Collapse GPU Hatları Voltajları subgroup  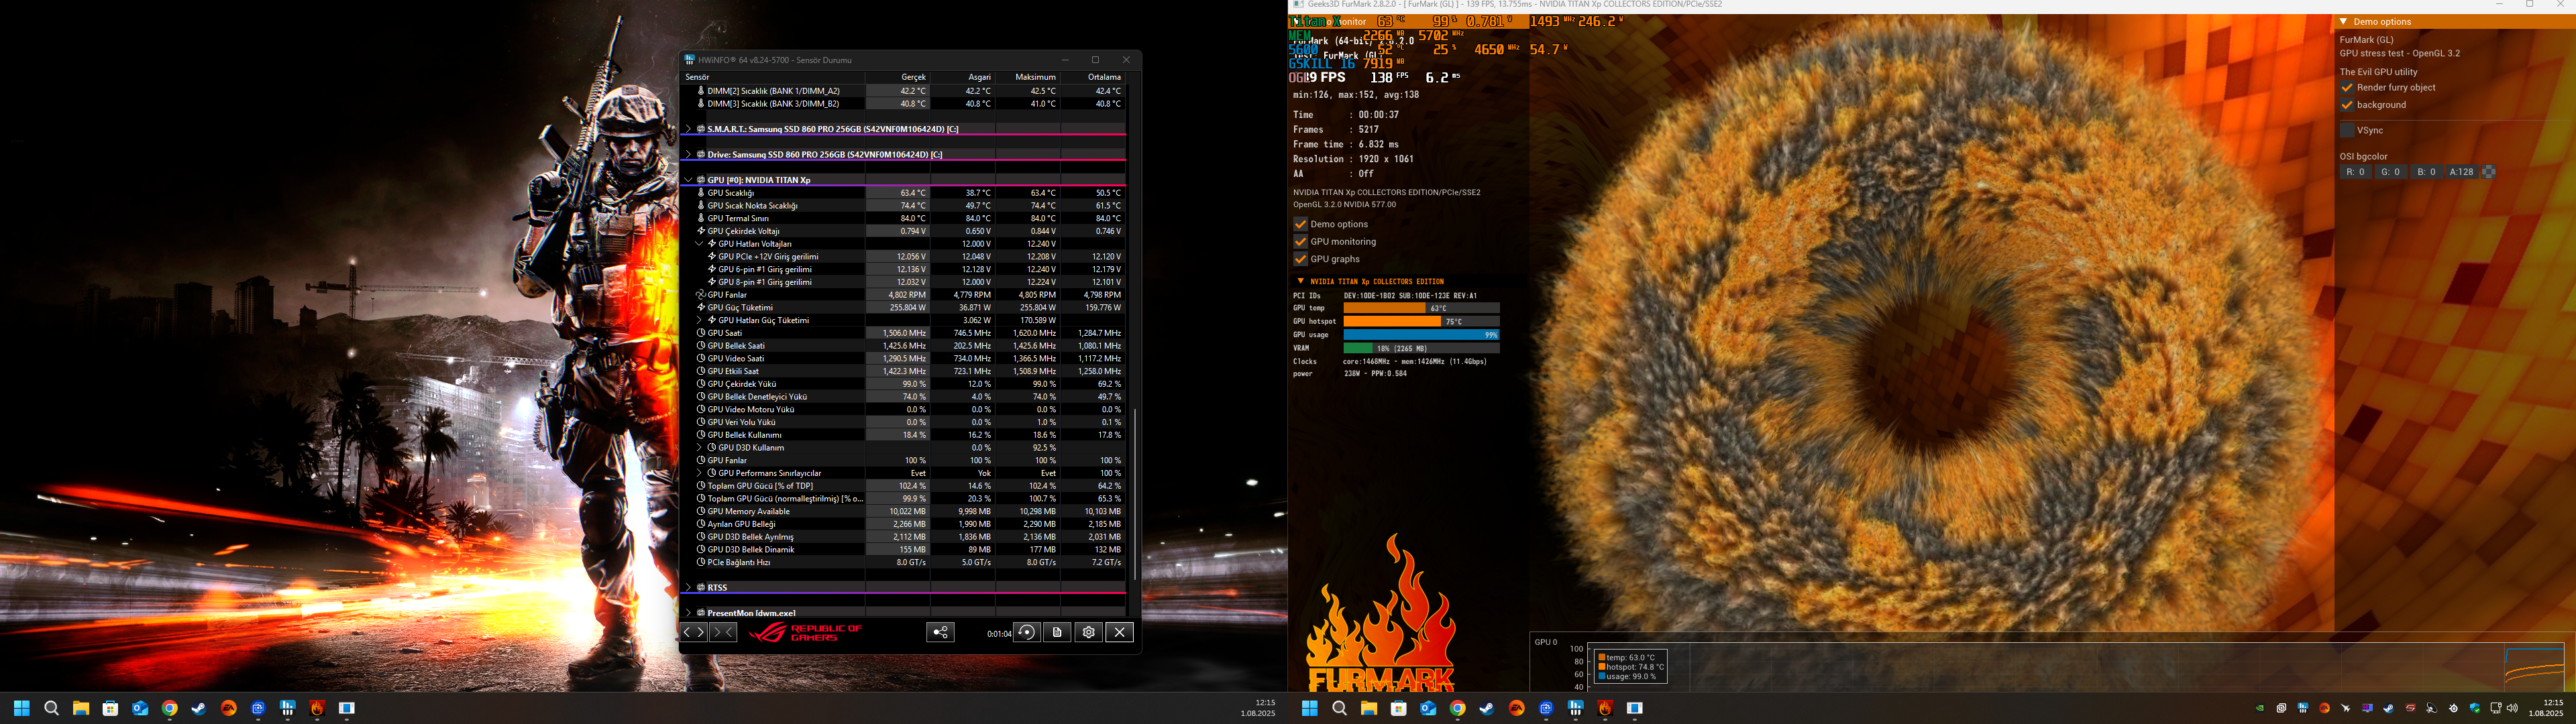(x=699, y=243)
